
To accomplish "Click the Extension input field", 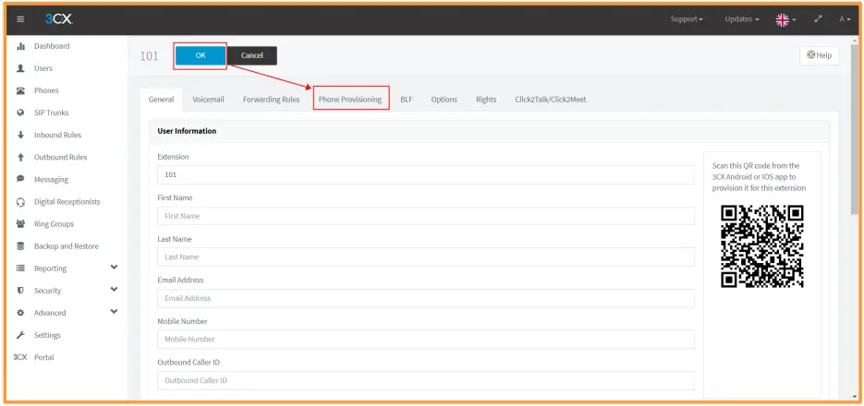I will click(x=426, y=175).
